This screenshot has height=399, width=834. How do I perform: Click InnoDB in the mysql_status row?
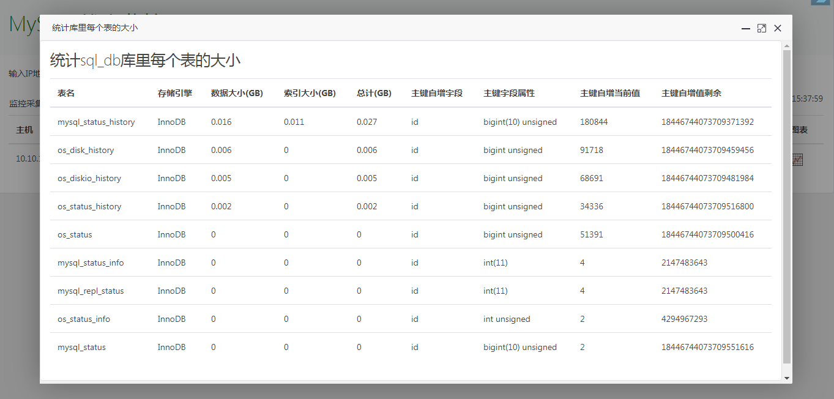[171, 347]
